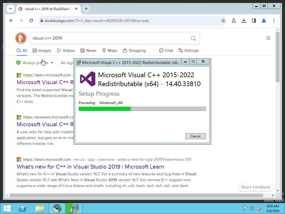This screenshot has height=214, width=285.
Task: Click the setup progress bar
Action: tap(142, 109)
